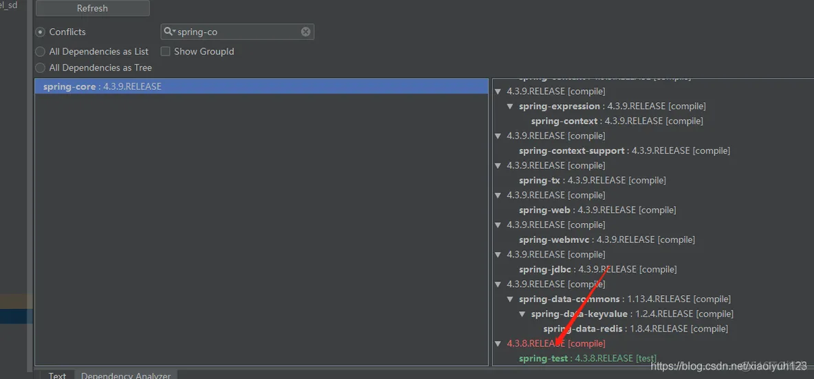Select spring-web : 4.3.9.RELEASE entry

coord(597,210)
